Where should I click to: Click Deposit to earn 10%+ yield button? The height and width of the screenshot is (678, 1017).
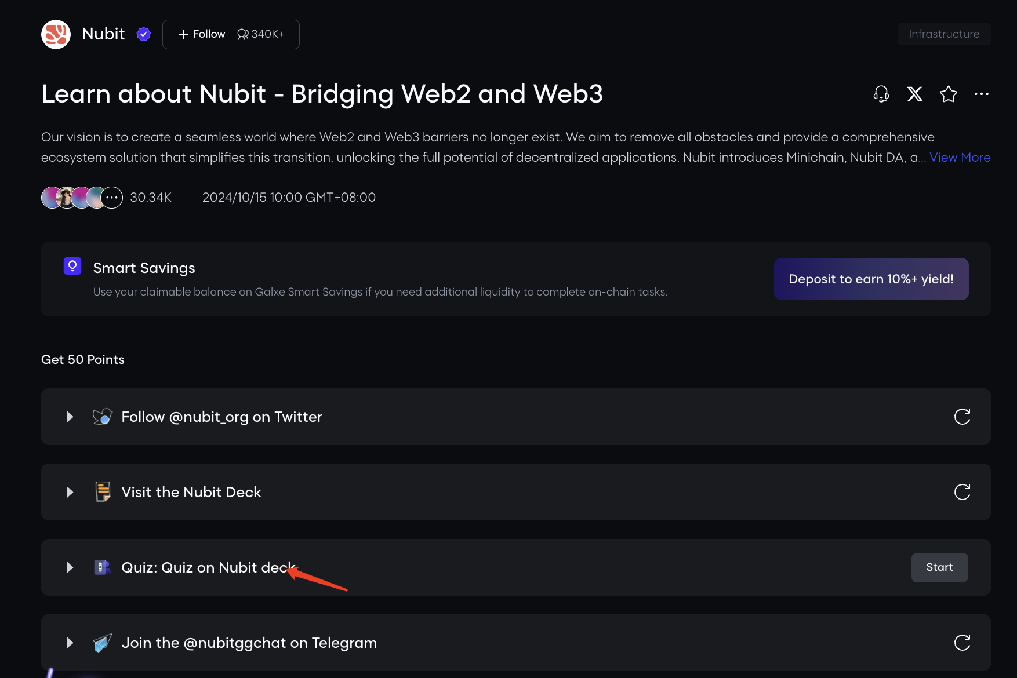(871, 279)
